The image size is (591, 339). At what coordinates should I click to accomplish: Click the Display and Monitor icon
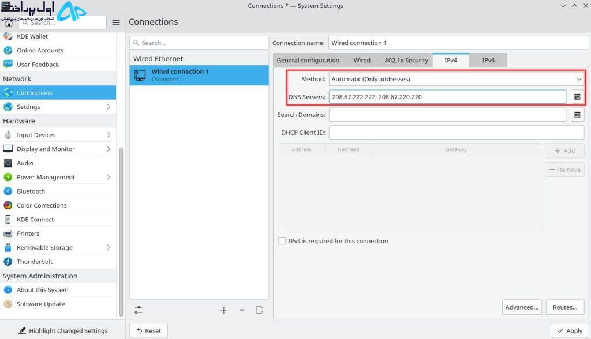click(x=8, y=149)
